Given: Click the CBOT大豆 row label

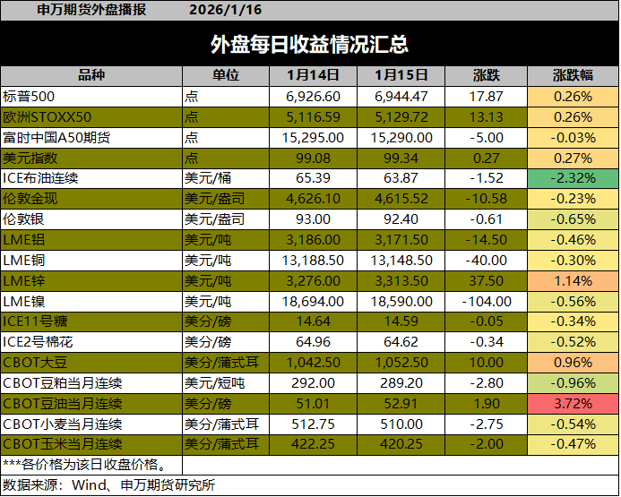Looking at the screenshot, I should tap(35, 363).
